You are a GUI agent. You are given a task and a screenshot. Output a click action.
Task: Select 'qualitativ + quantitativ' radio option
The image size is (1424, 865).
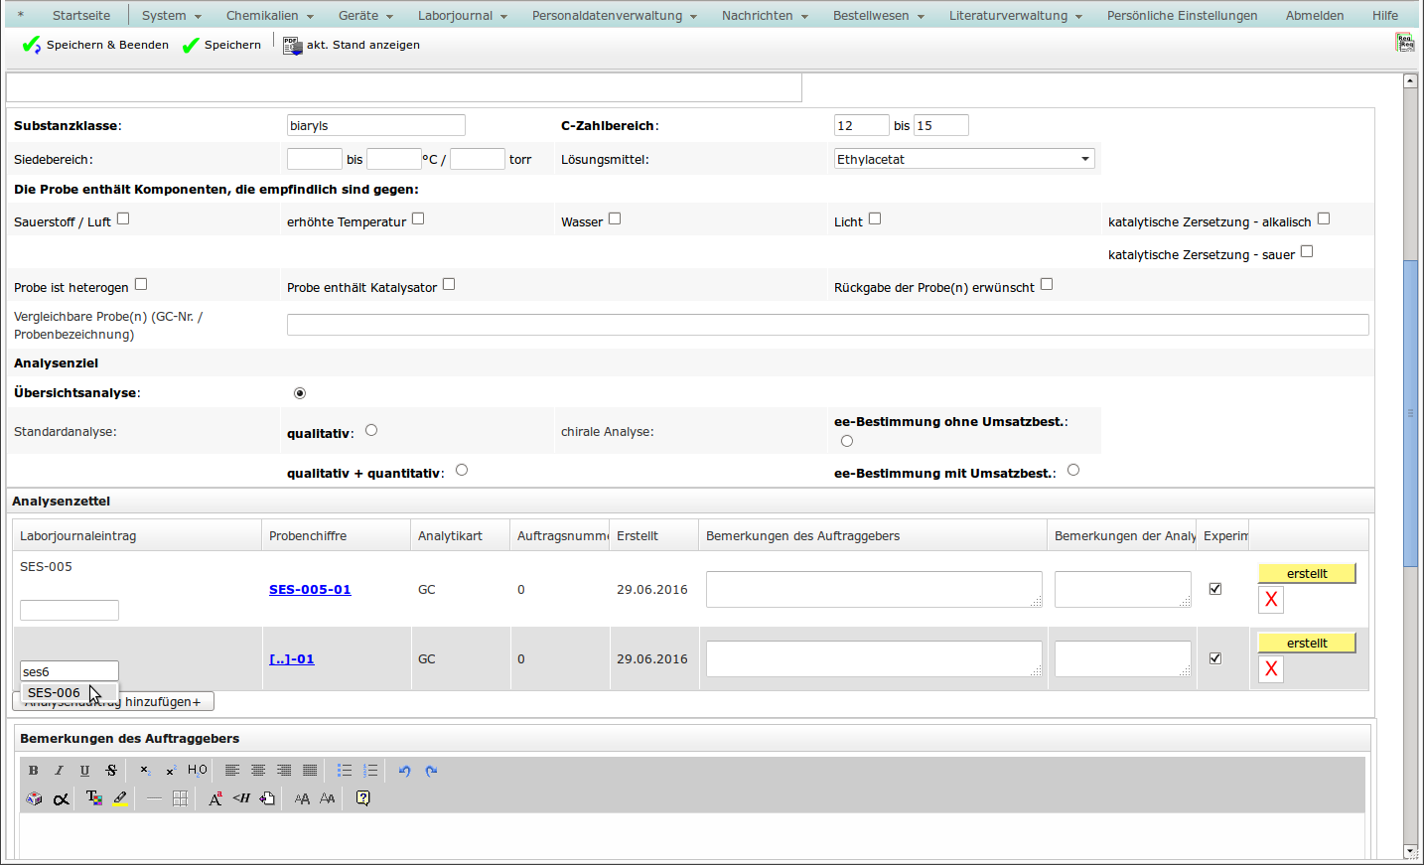(x=462, y=470)
